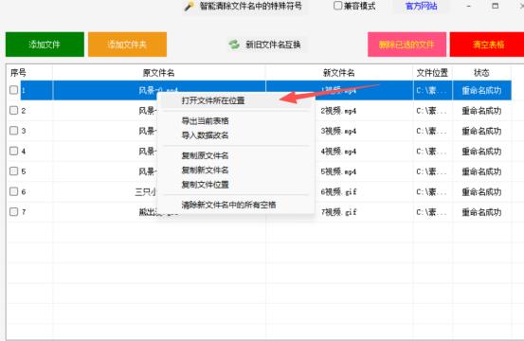Click the 原文件名 column header
This screenshot has width=524, height=341.
coord(159,73)
